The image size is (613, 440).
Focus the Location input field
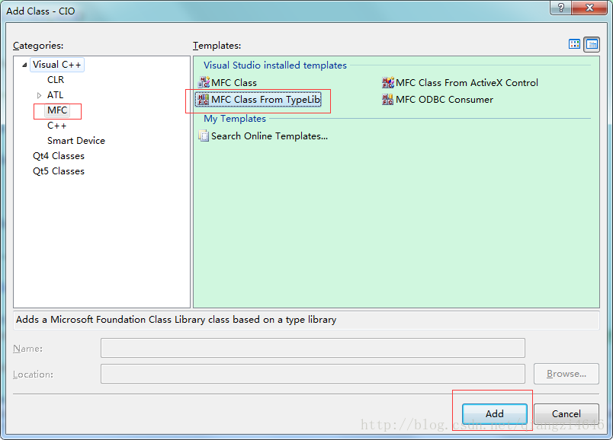(x=313, y=374)
